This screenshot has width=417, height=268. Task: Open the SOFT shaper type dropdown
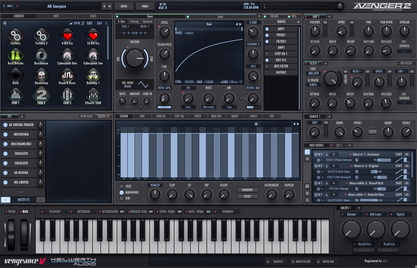[315, 123]
